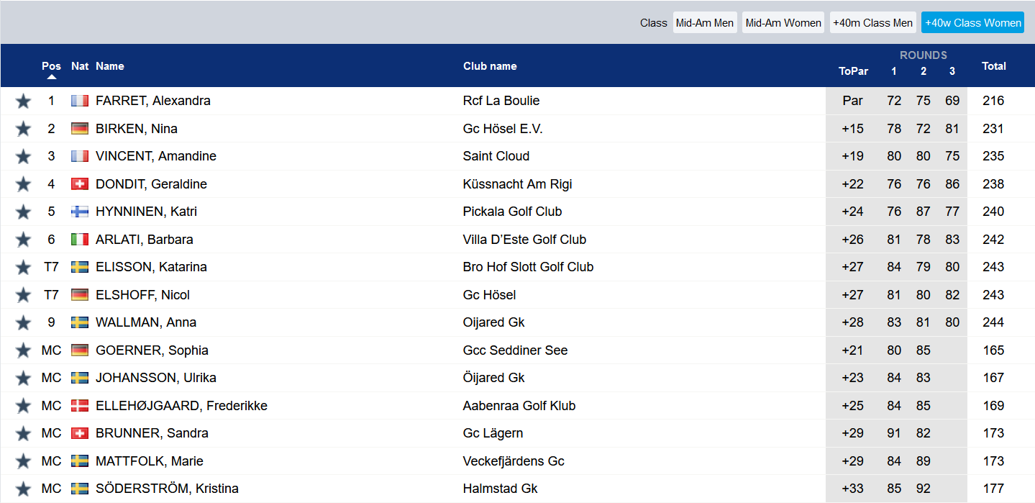1035x503 pixels.
Task: Sort by round 2 column
Action: [x=924, y=71]
